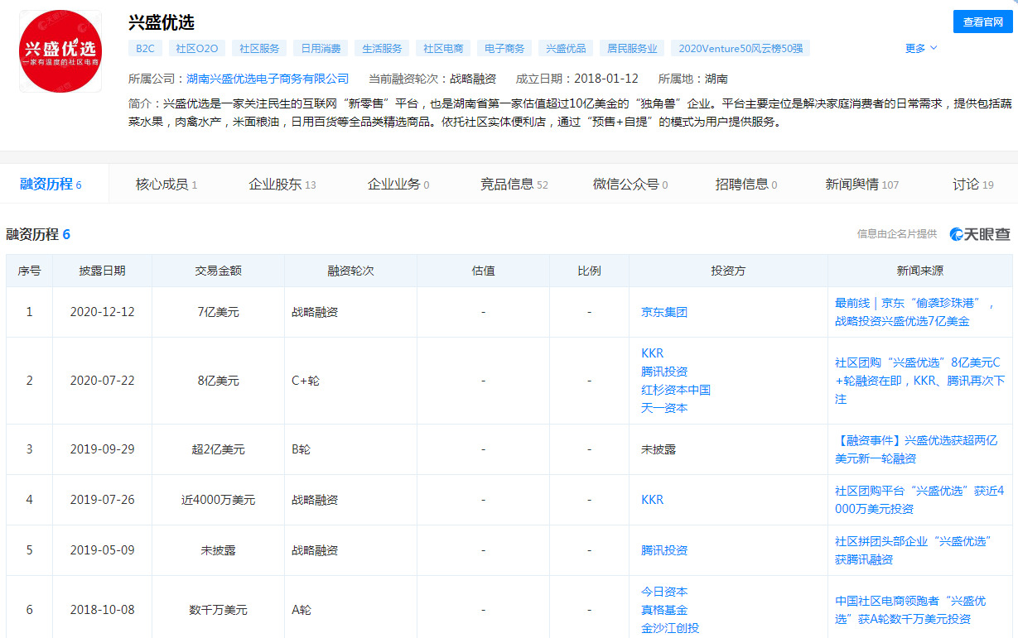Image resolution: width=1018 pixels, height=638 pixels.
Task: Select the 电子商务 tag
Action: 504,48
